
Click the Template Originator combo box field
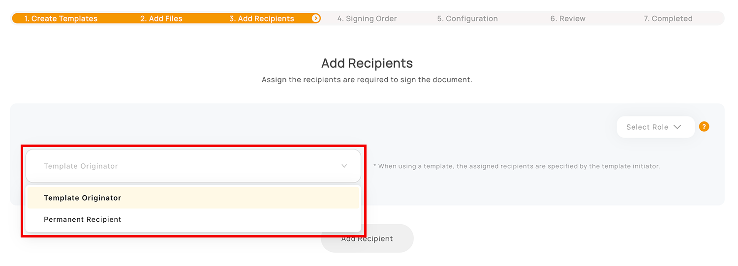(193, 166)
